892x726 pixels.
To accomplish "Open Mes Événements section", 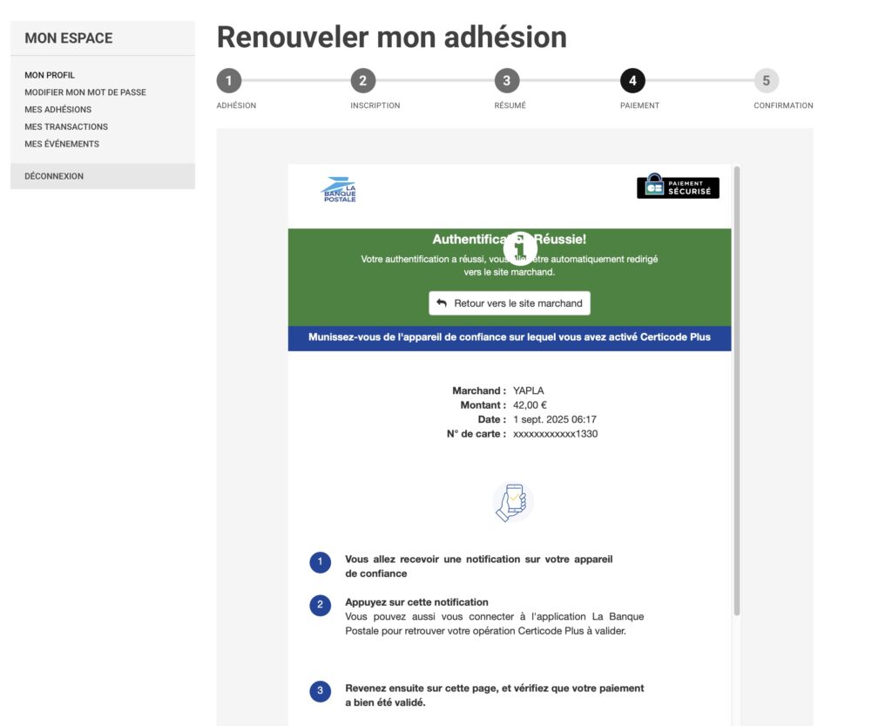I will [62, 144].
